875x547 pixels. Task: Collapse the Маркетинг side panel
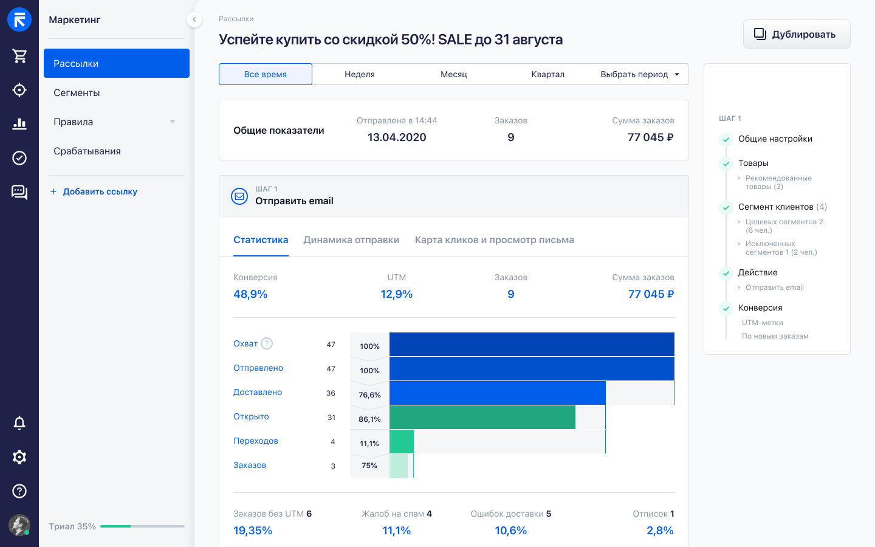pos(194,19)
